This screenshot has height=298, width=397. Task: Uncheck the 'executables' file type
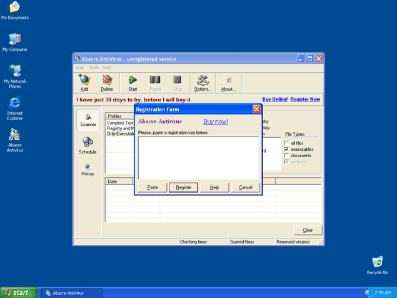(x=287, y=149)
